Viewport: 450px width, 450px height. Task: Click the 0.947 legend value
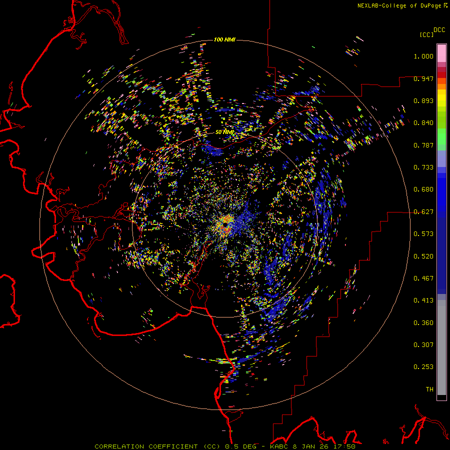pyautogui.click(x=423, y=78)
